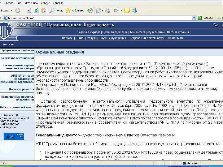Image resolution: width=223 pixels, height=167 pixels.
Task: Print the page with the printer icon
Action: [x=108, y=11]
